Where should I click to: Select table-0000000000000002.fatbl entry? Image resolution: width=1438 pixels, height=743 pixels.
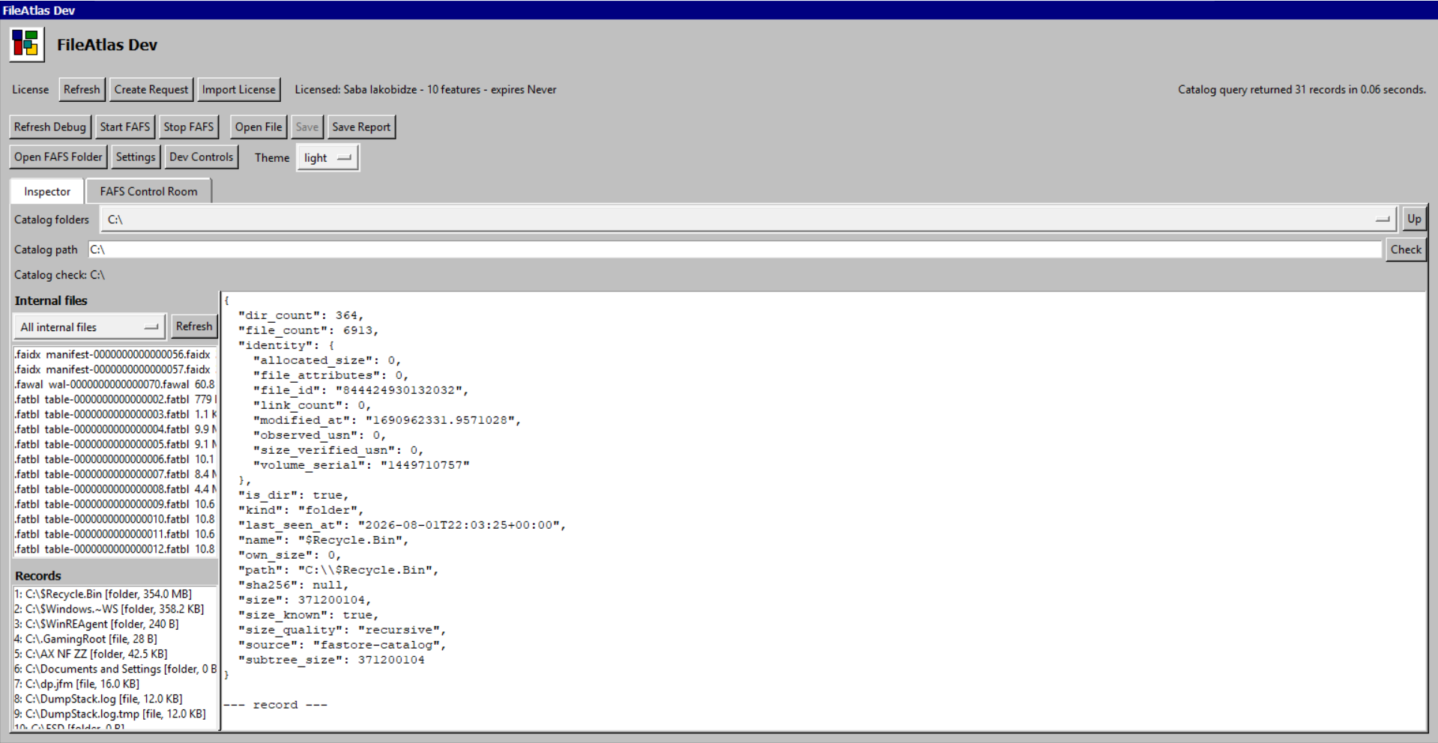click(115, 399)
